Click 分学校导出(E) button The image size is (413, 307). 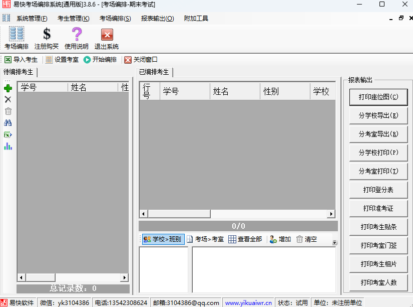click(378, 115)
